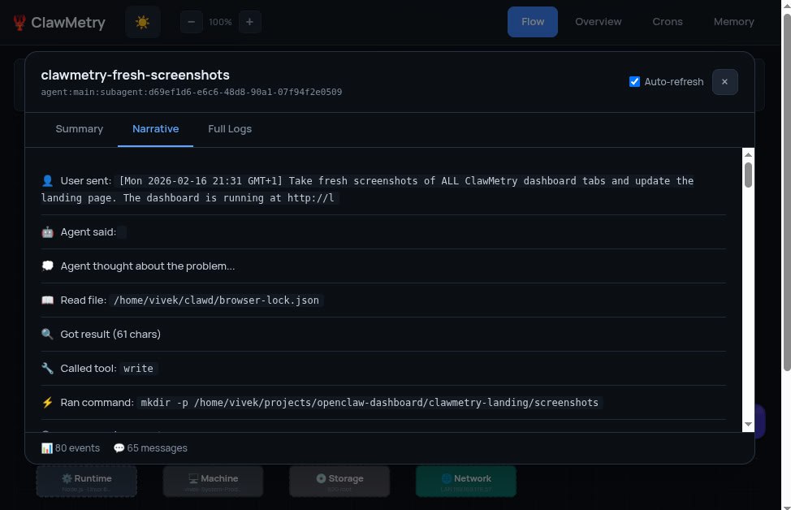
Task: Toggle the sun theme switch icon
Action: (x=143, y=22)
